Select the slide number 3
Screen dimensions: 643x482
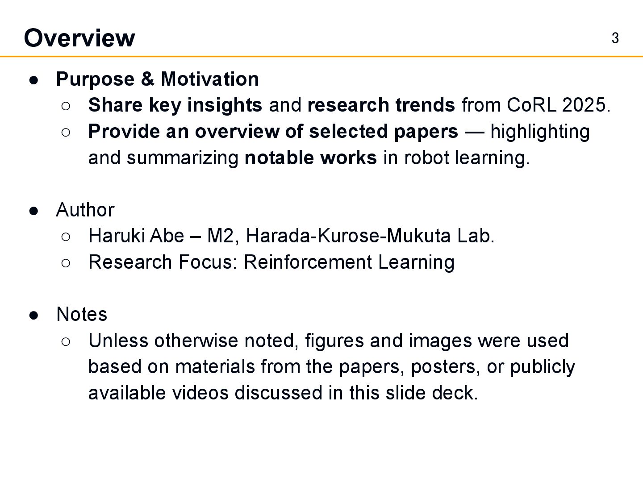[x=615, y=38]
